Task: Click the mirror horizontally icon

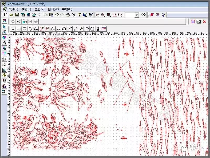Action: coord(30,21)
